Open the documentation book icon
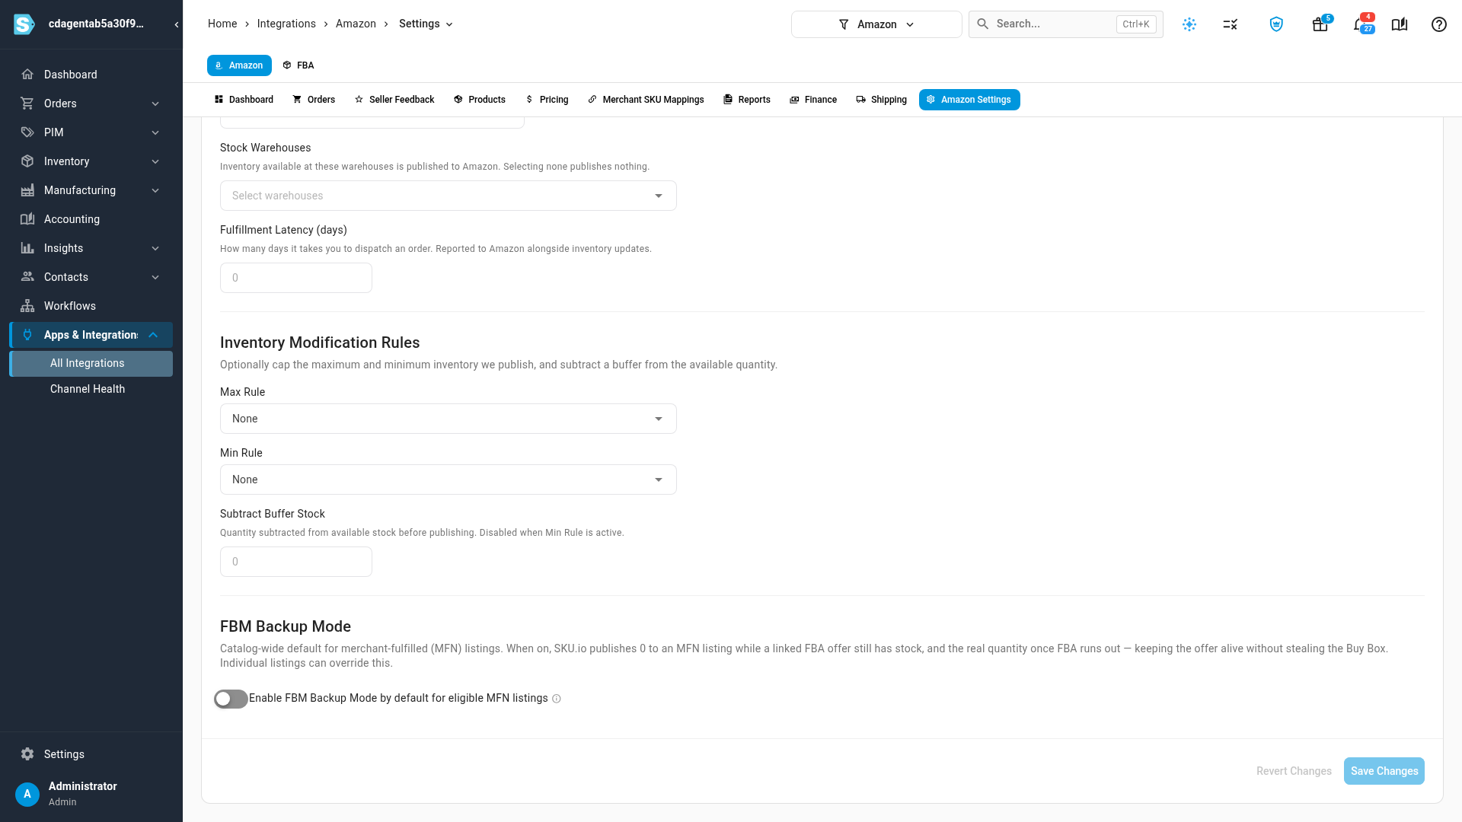Viewport: 1462px width, 822px height. [x=1400, y=24]
